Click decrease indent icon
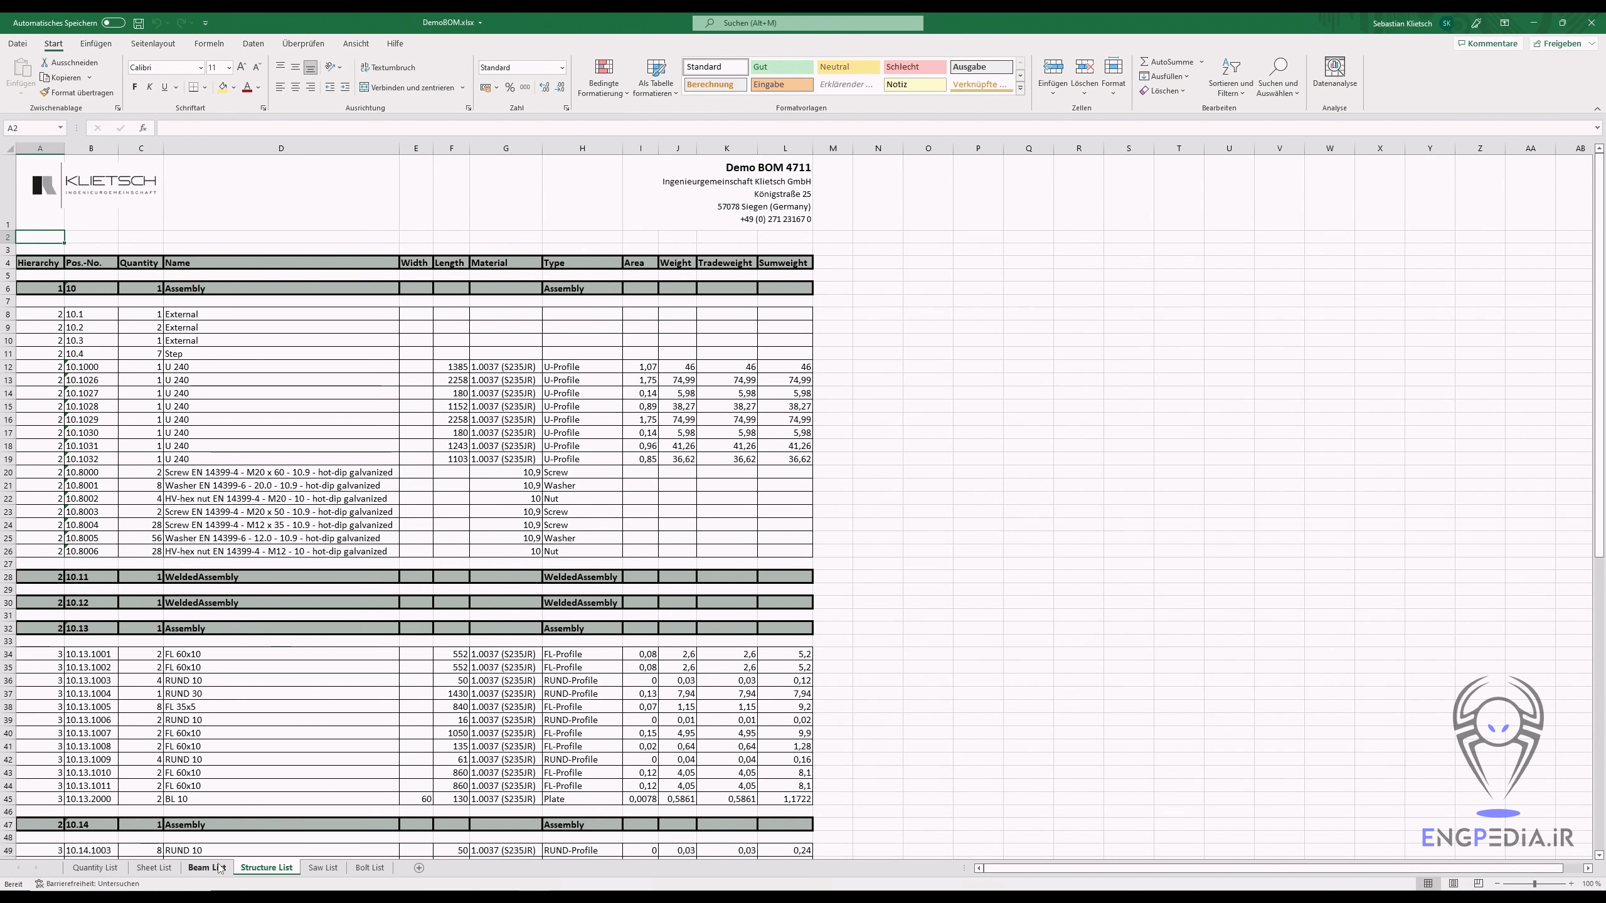Screen dimensions: 1606x903 [x=330, y=87]
